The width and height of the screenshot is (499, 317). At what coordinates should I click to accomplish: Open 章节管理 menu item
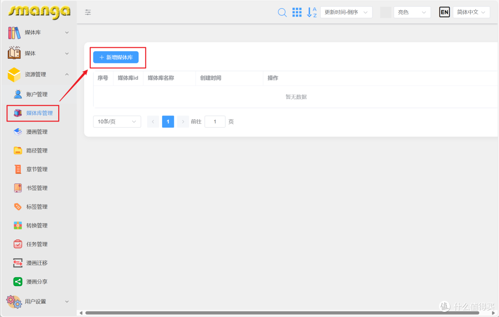[38, 169]
